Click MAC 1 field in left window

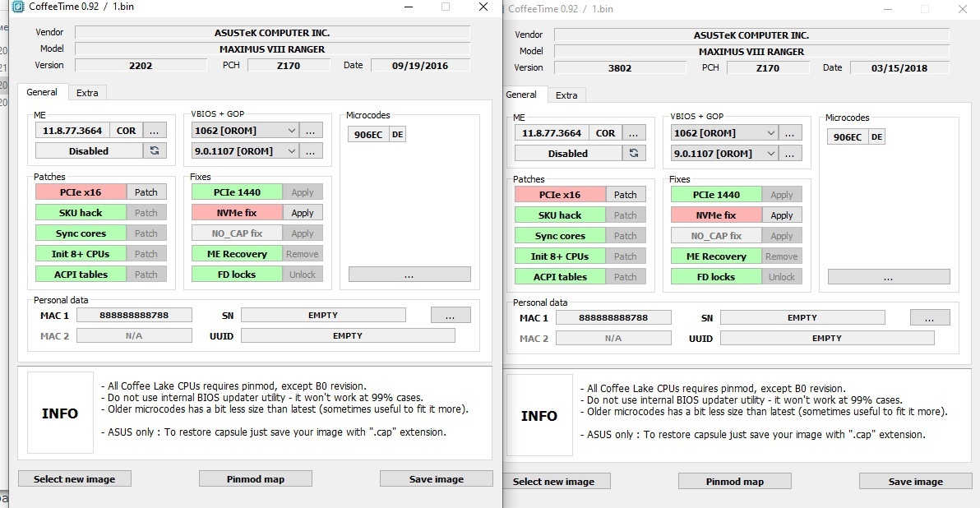coord(134,315)
